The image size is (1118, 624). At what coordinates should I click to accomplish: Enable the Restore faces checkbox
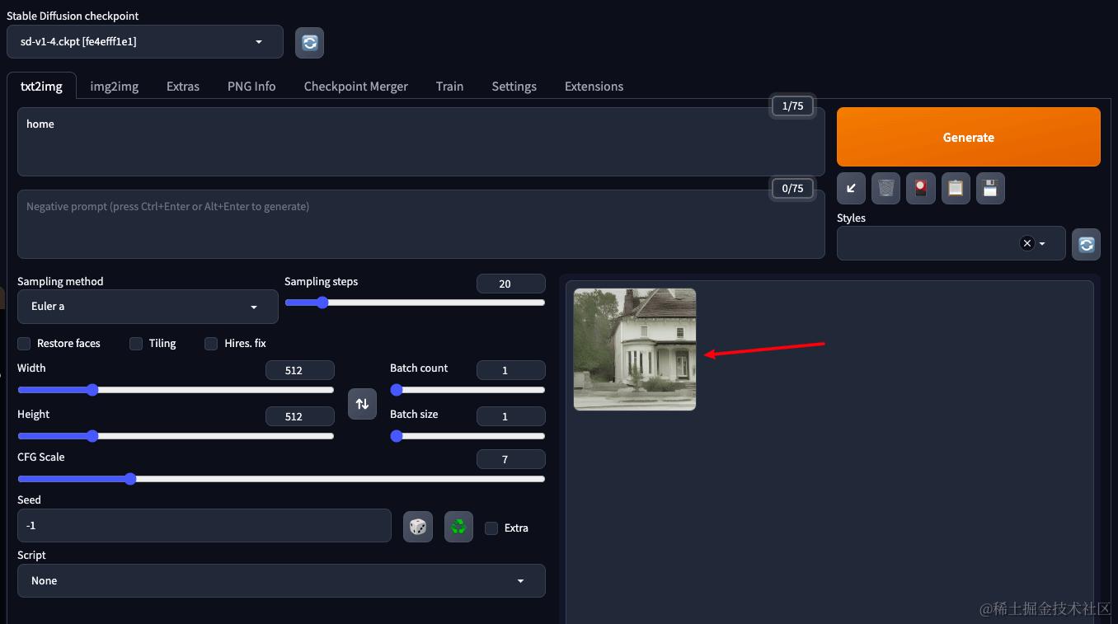coord(24,343)
